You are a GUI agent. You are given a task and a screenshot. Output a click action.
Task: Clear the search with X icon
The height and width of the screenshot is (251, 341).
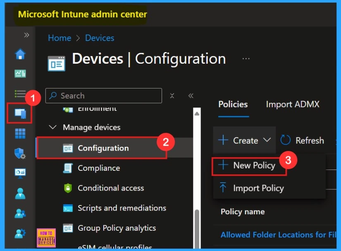coord(172,96)
